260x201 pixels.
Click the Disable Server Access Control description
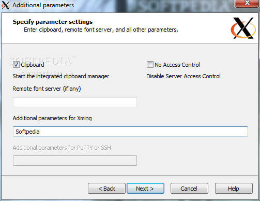pyautogui.click(x=183, y=76)
